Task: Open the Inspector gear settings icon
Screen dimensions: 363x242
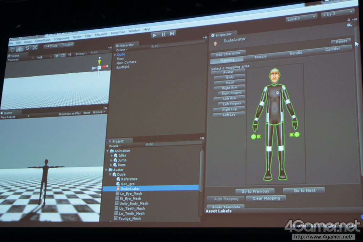Action: pos(350,25)
